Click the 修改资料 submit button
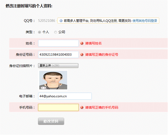This screenshot has height=135, width=168. click(x=51, y=121)
